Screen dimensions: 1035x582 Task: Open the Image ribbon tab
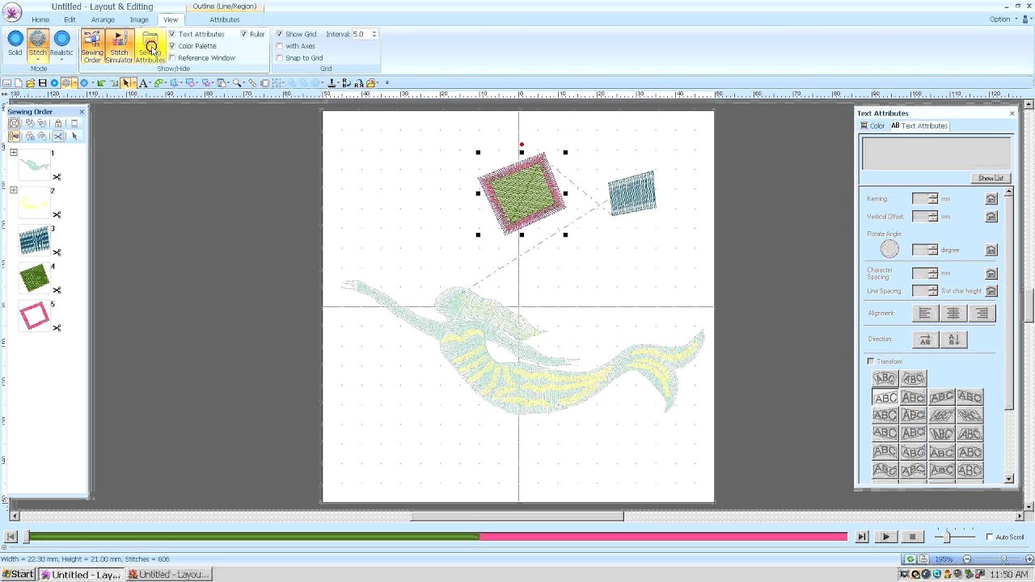(139, 19)
